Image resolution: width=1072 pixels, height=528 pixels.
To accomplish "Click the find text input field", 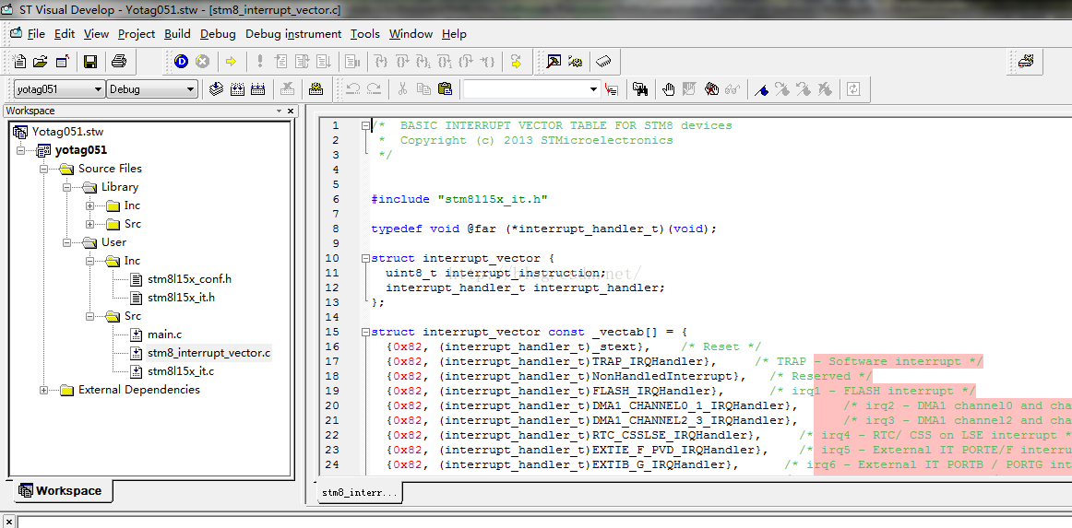I will pyautogui.click(x=524, y=89).
